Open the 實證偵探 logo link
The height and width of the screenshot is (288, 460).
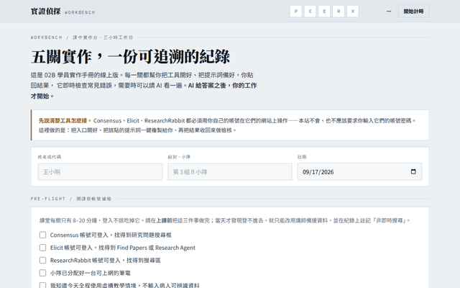pos(46,12)
